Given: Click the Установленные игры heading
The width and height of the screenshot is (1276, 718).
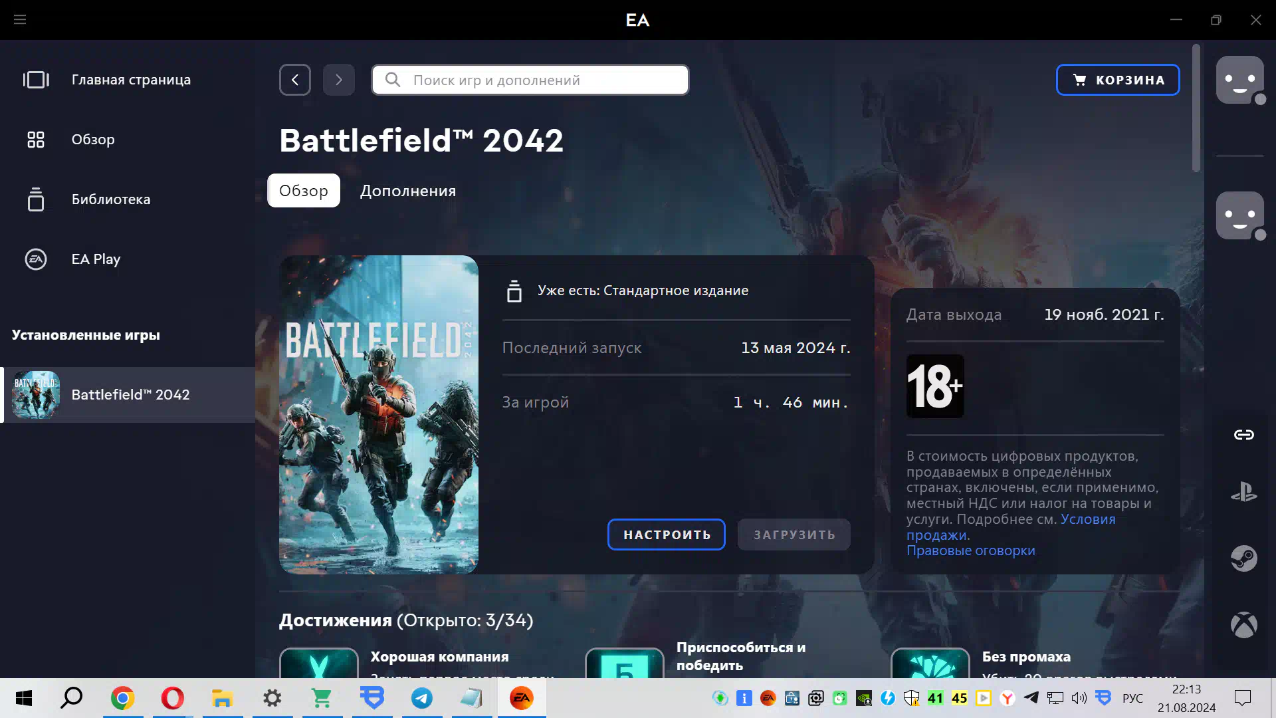Looking at the screenshot, I should coord(86,335).
